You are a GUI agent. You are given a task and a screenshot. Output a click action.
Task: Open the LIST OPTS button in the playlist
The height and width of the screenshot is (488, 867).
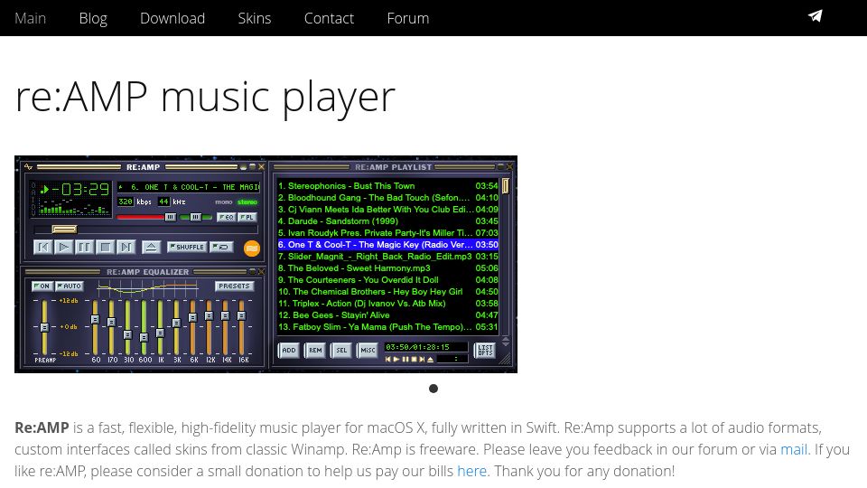click(x=485, y=351)
